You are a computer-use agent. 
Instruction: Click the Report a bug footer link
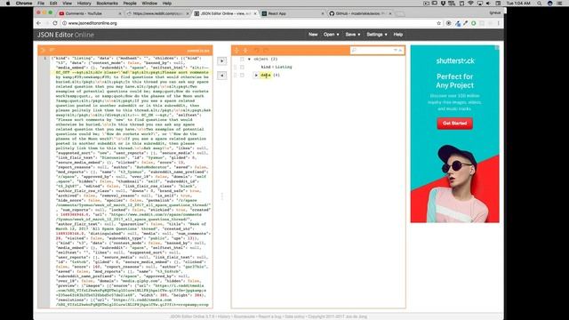[269, 316]
